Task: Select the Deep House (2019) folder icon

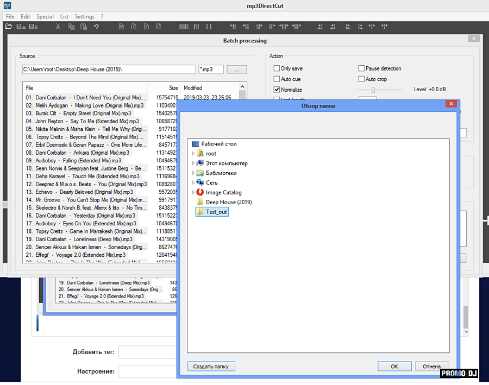Action: click(200, 202)
